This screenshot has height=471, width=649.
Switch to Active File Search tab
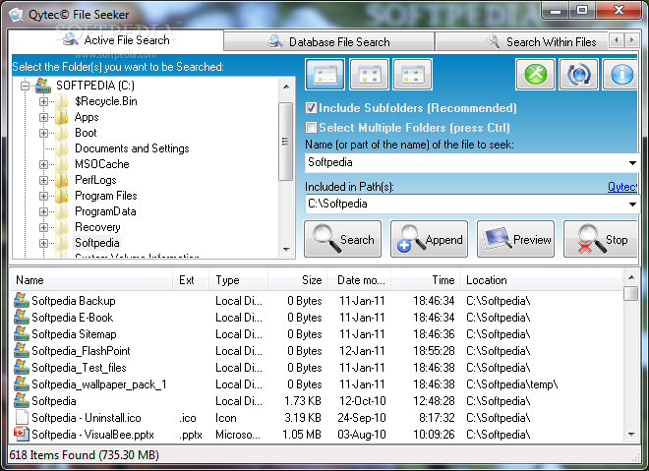[116, 40]
